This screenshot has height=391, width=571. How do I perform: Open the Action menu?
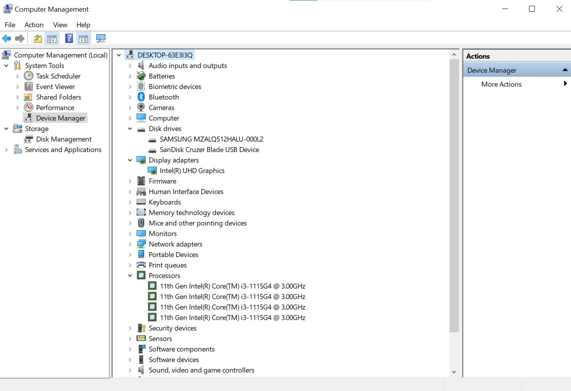point(34,25)
